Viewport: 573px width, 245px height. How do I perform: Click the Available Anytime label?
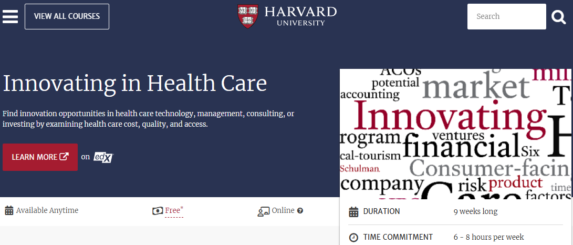tap(47, 210)
